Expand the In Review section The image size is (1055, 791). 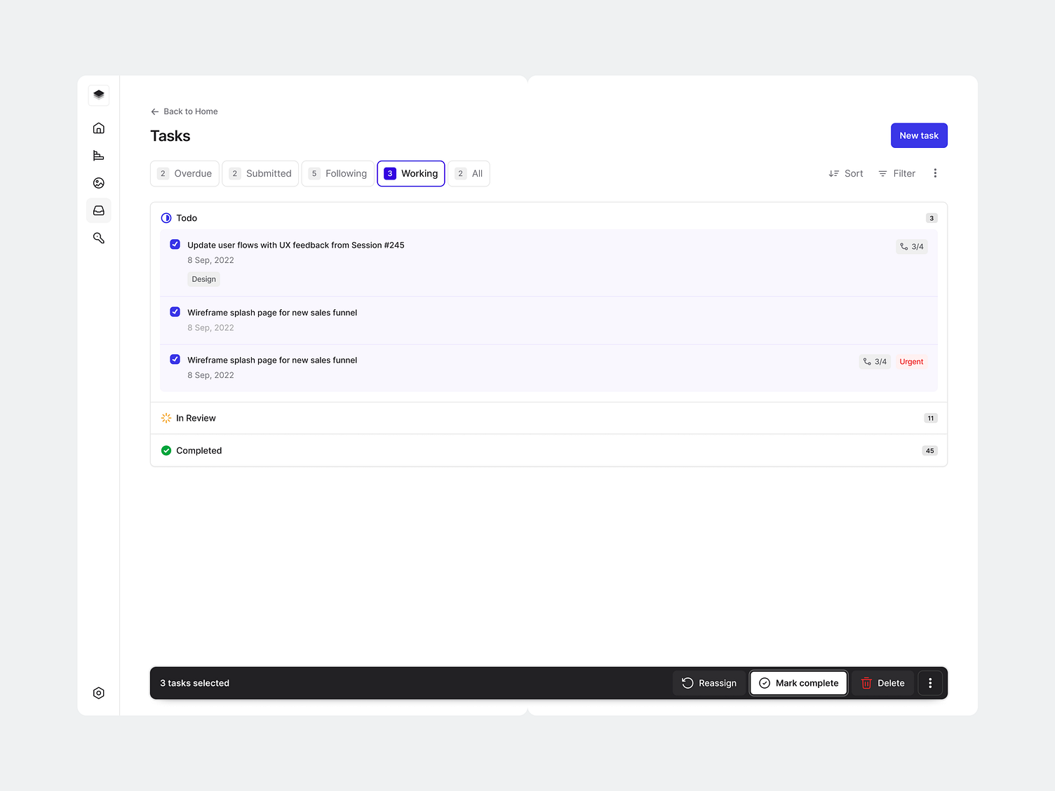pyautogui.click(x=196, y=417)
